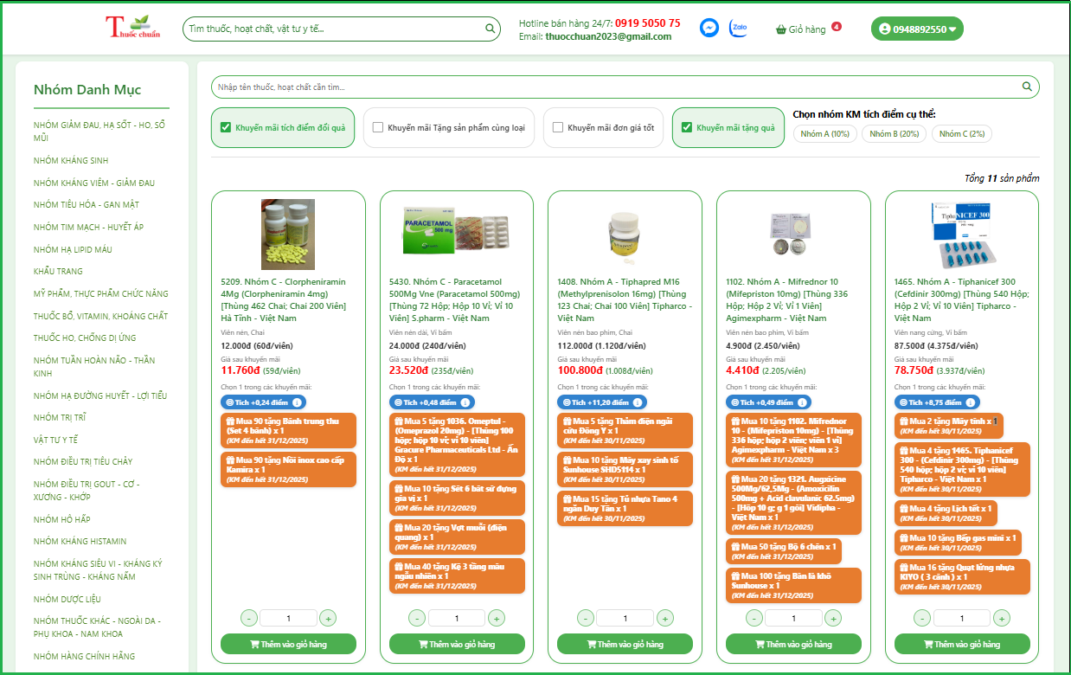Viewport: 1071px width, 675px height.
Task: Click search icon in product filter bar
Action: point(1027,87)
